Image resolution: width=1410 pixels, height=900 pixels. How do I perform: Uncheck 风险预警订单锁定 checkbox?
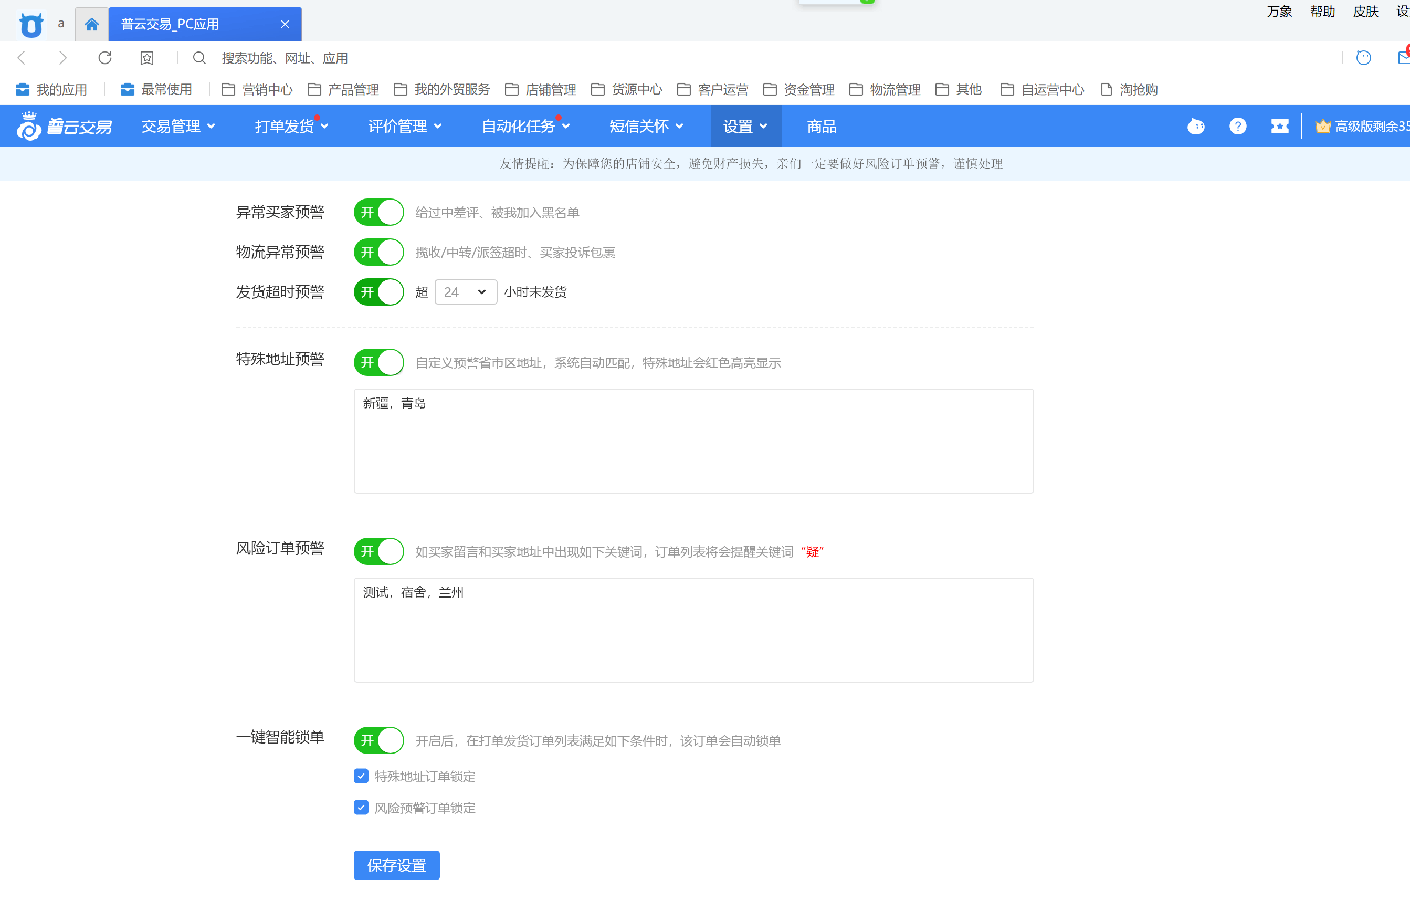361,808
